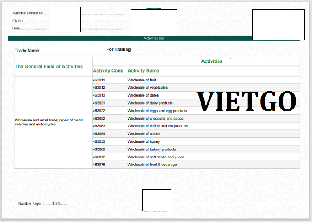
Task: Select the Trade Name label
Action: (27, 51)
